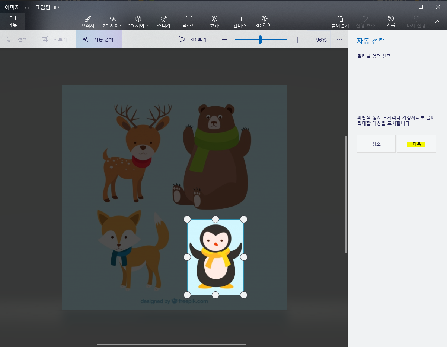
Task: Click the bottom-right selection corner handle
Action: pos(244,295)
